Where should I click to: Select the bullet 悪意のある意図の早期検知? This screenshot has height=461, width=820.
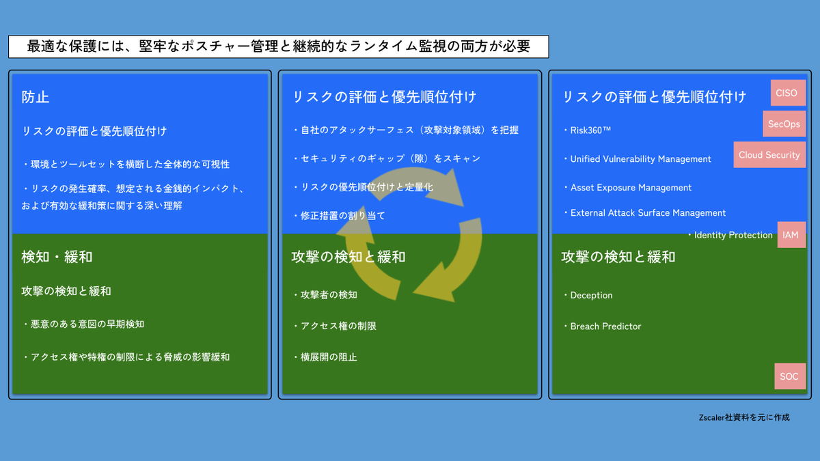coord(83,324)
